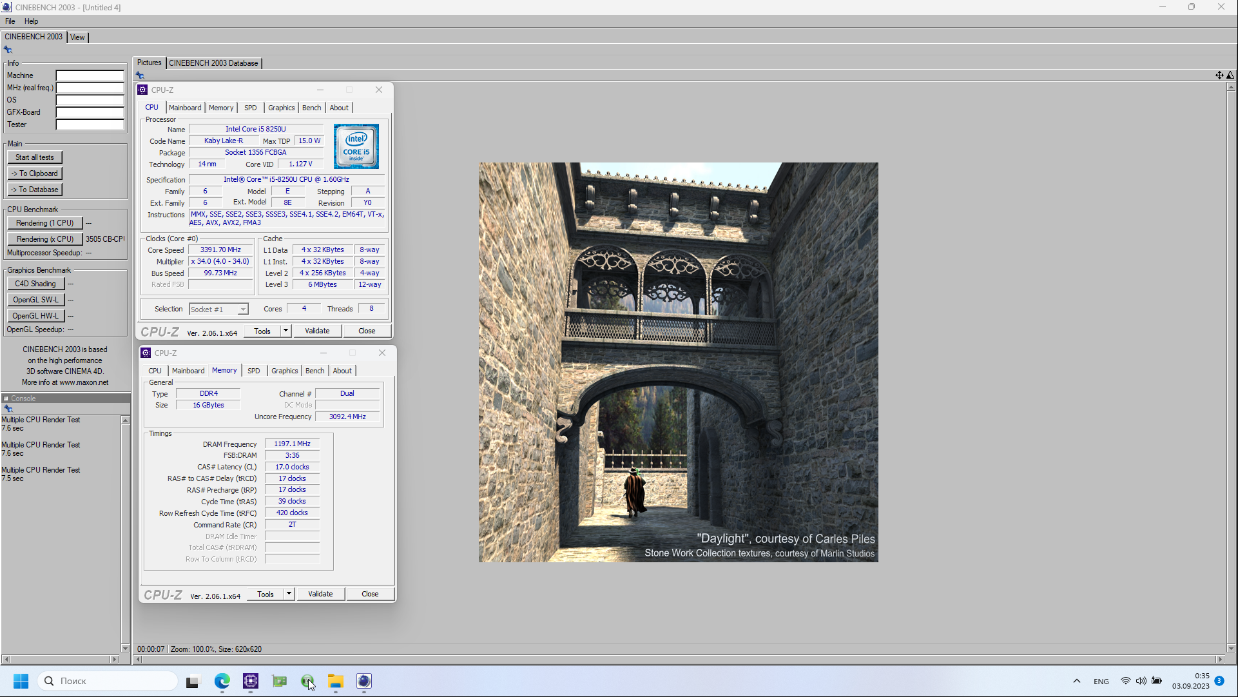The height and width of the screenshot is (697, 1238).
Task: Run the Rendering (1 CPU) benchmark
Action: (45, 223)
